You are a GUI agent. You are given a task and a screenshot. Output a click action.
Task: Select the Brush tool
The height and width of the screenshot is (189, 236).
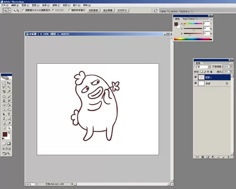coord(9,96)
